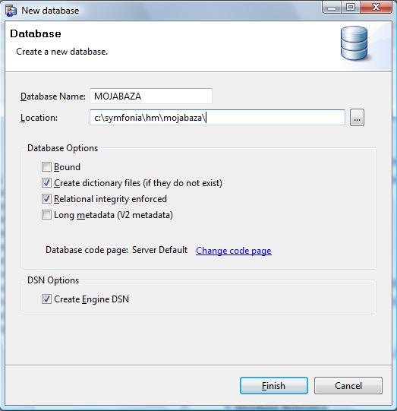
Task: Click the Database Name label
Action: 53,96
